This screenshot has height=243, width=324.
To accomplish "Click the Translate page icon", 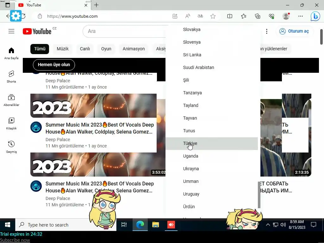I will 200,16.
